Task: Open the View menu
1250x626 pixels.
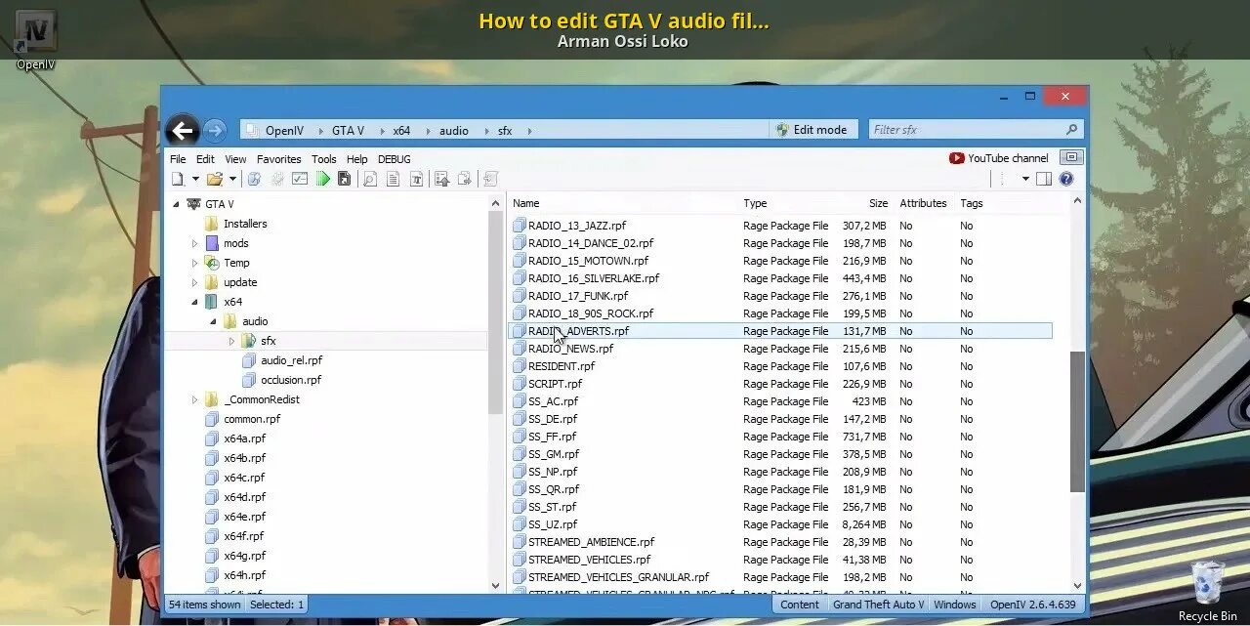Action: [x=235, y=159]
